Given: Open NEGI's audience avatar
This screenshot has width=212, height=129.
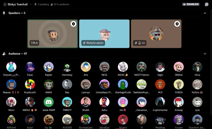Looking at the screenshot, I should (x=104, y=67).
